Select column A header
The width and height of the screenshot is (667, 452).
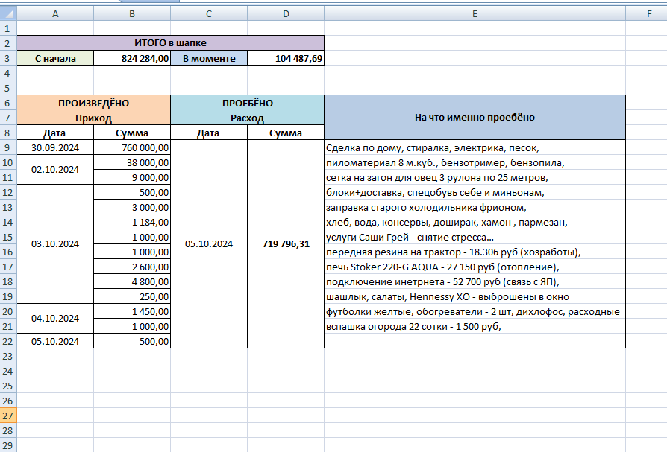point(55,14)
